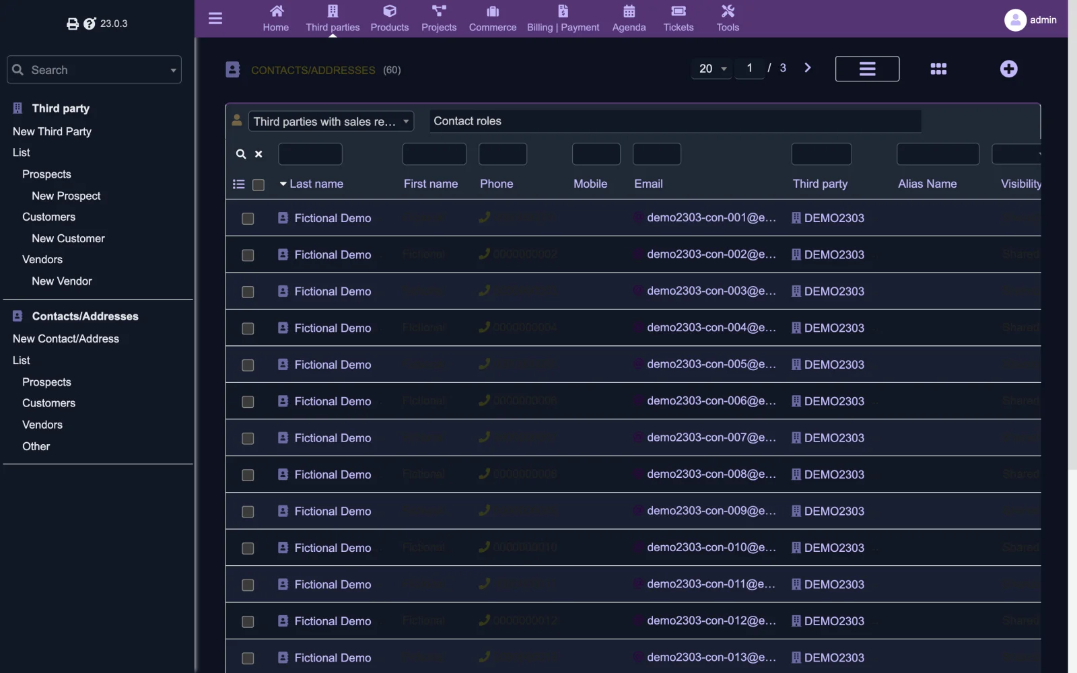Open column selector list icon

tap(238, 184)
